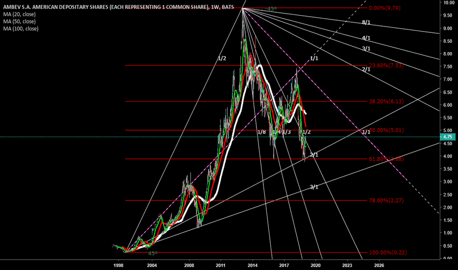This screenshot has width=458, height=270.
Task: Click the 23.60%(7.53) Fibonacci level label
Action: pos(386,65)
